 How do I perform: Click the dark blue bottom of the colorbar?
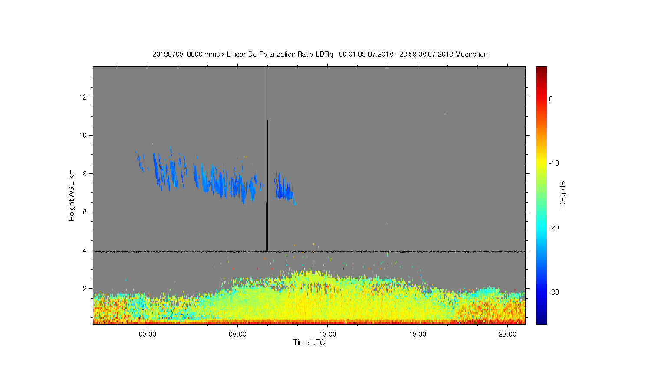click(542, 320)
